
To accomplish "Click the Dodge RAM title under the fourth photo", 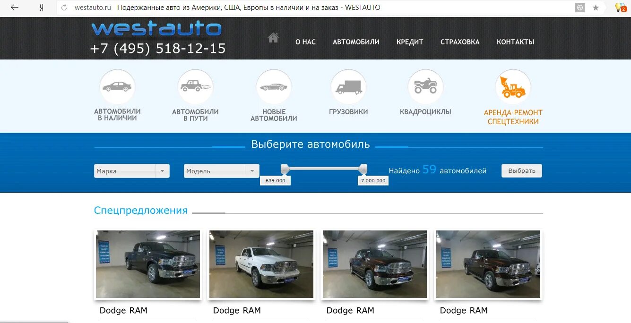I will click(x=464, y=310).
